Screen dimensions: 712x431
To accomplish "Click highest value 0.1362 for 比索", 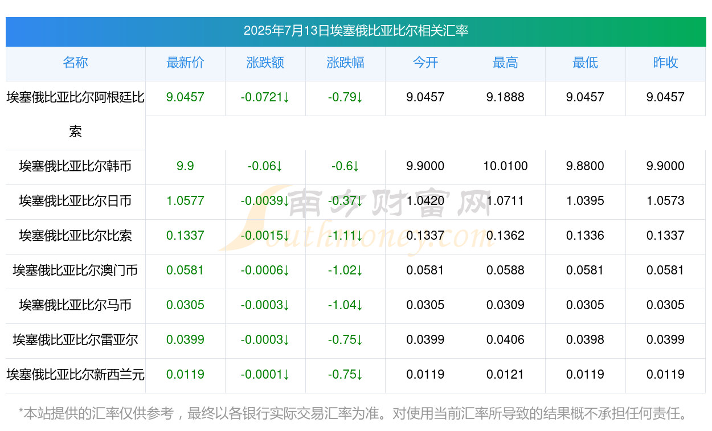I will click(505, 236).
